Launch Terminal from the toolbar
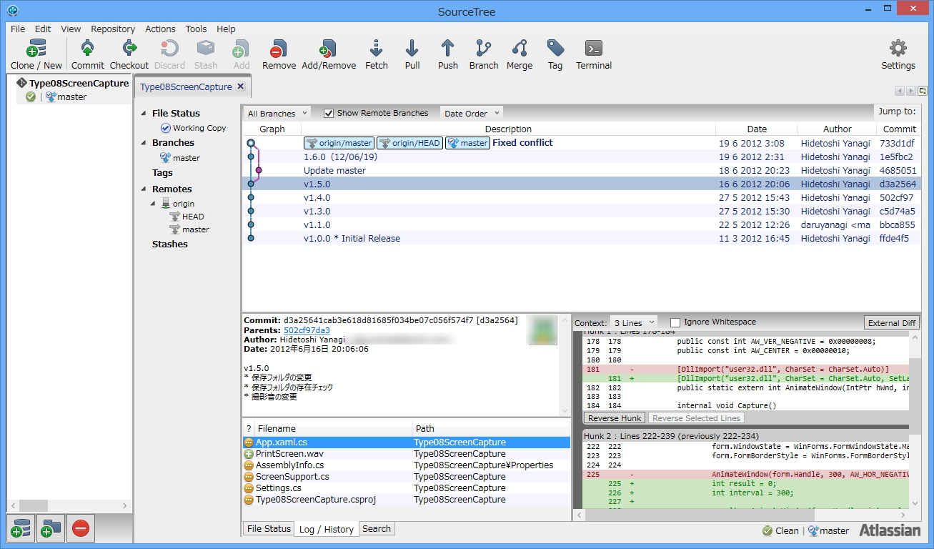 (593, 54)
